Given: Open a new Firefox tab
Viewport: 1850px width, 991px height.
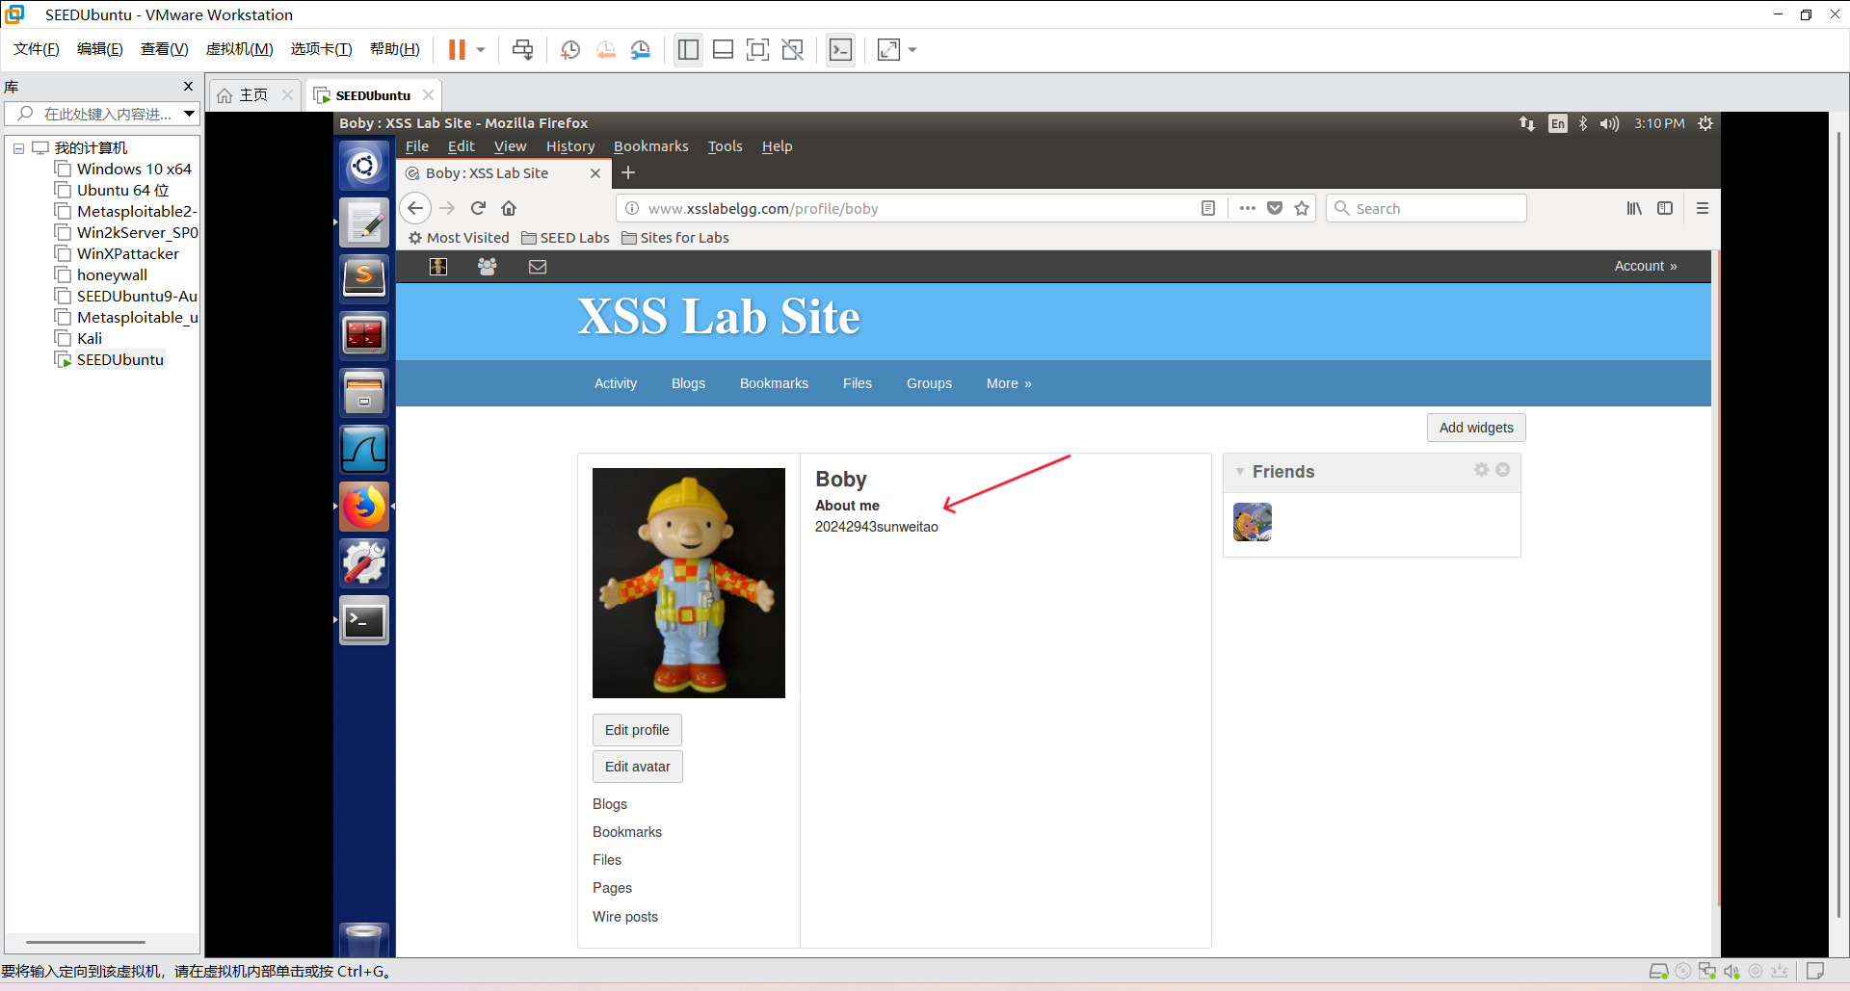Looking at the screenshot, I should pyautogui.click(x=628, y=173).
